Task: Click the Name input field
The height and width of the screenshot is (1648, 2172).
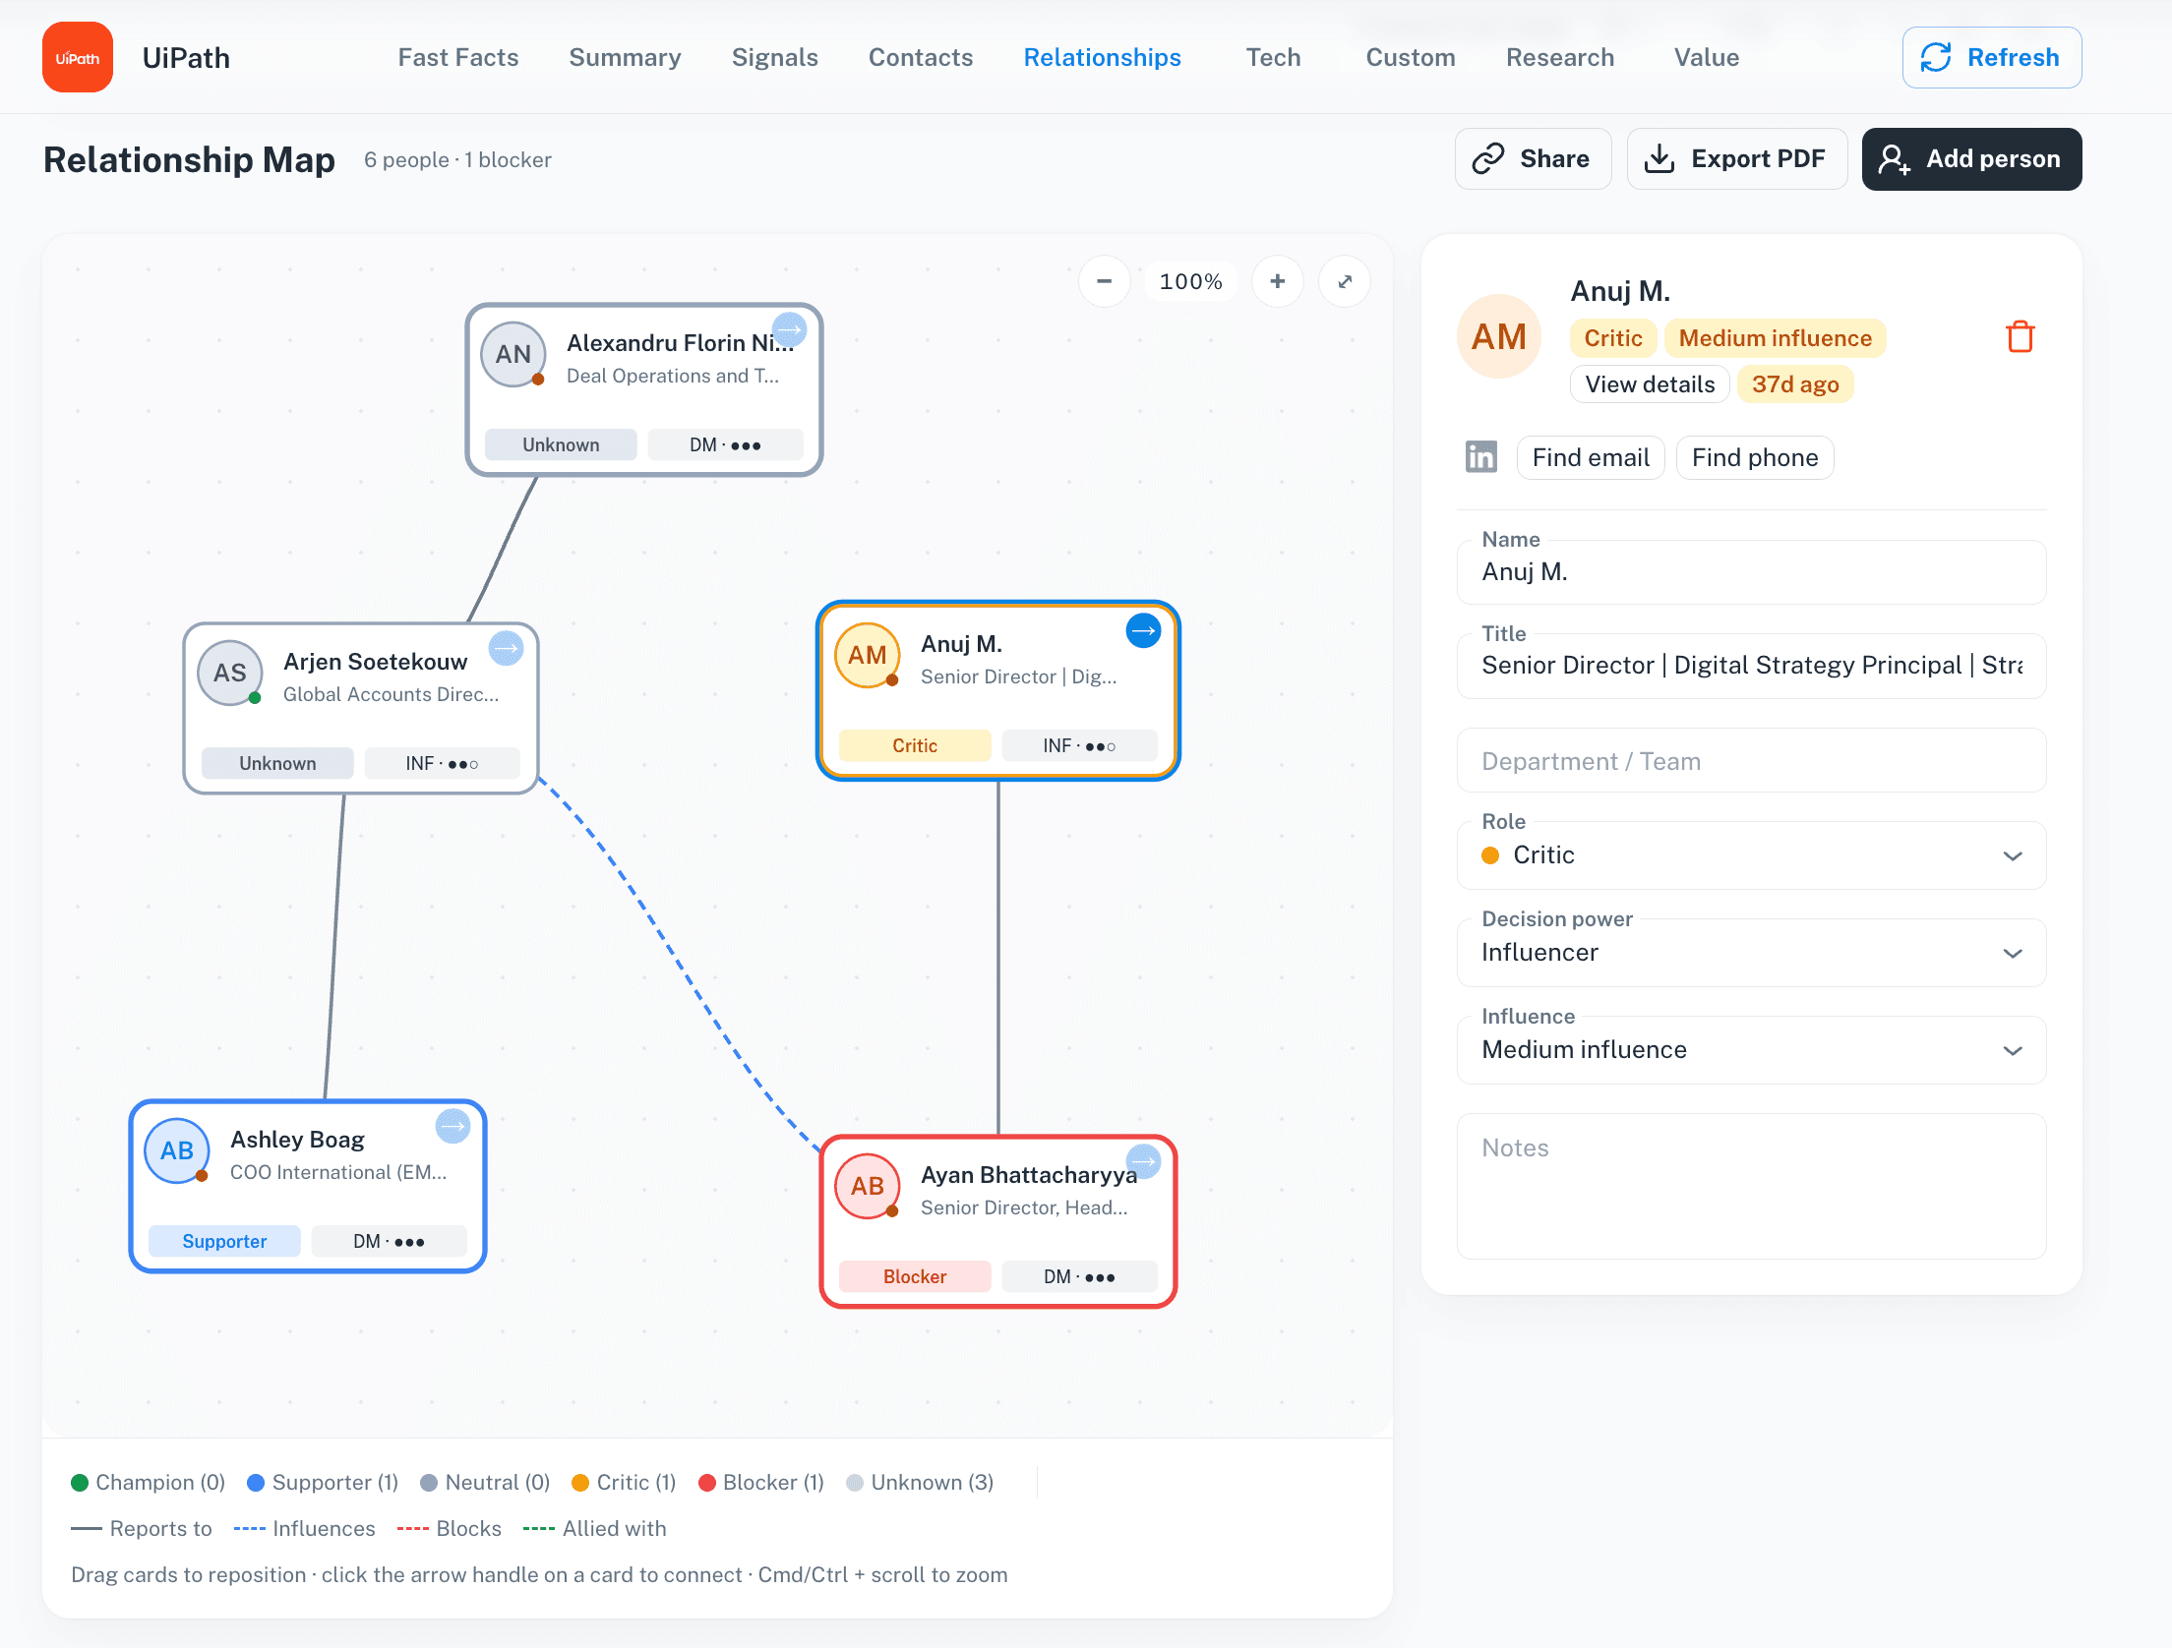Action: tap(1751, 571)
